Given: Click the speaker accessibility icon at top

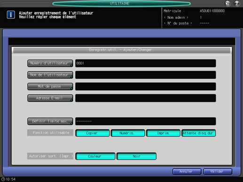Looking at the screenshot, I should click(227, 3).
